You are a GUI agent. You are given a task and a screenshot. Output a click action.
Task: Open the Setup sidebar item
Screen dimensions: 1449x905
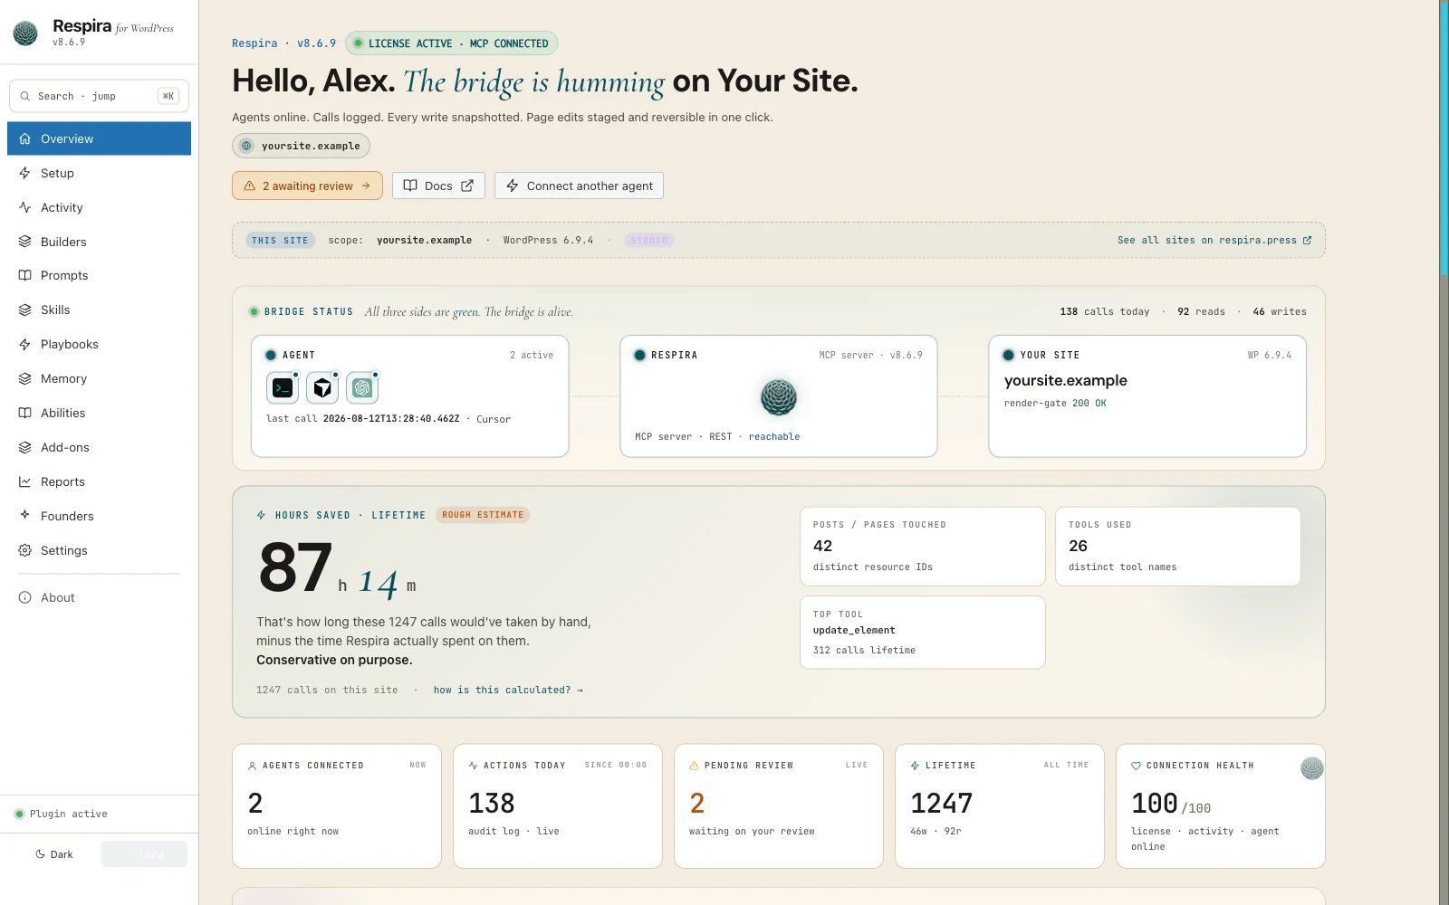click(99, 173)
